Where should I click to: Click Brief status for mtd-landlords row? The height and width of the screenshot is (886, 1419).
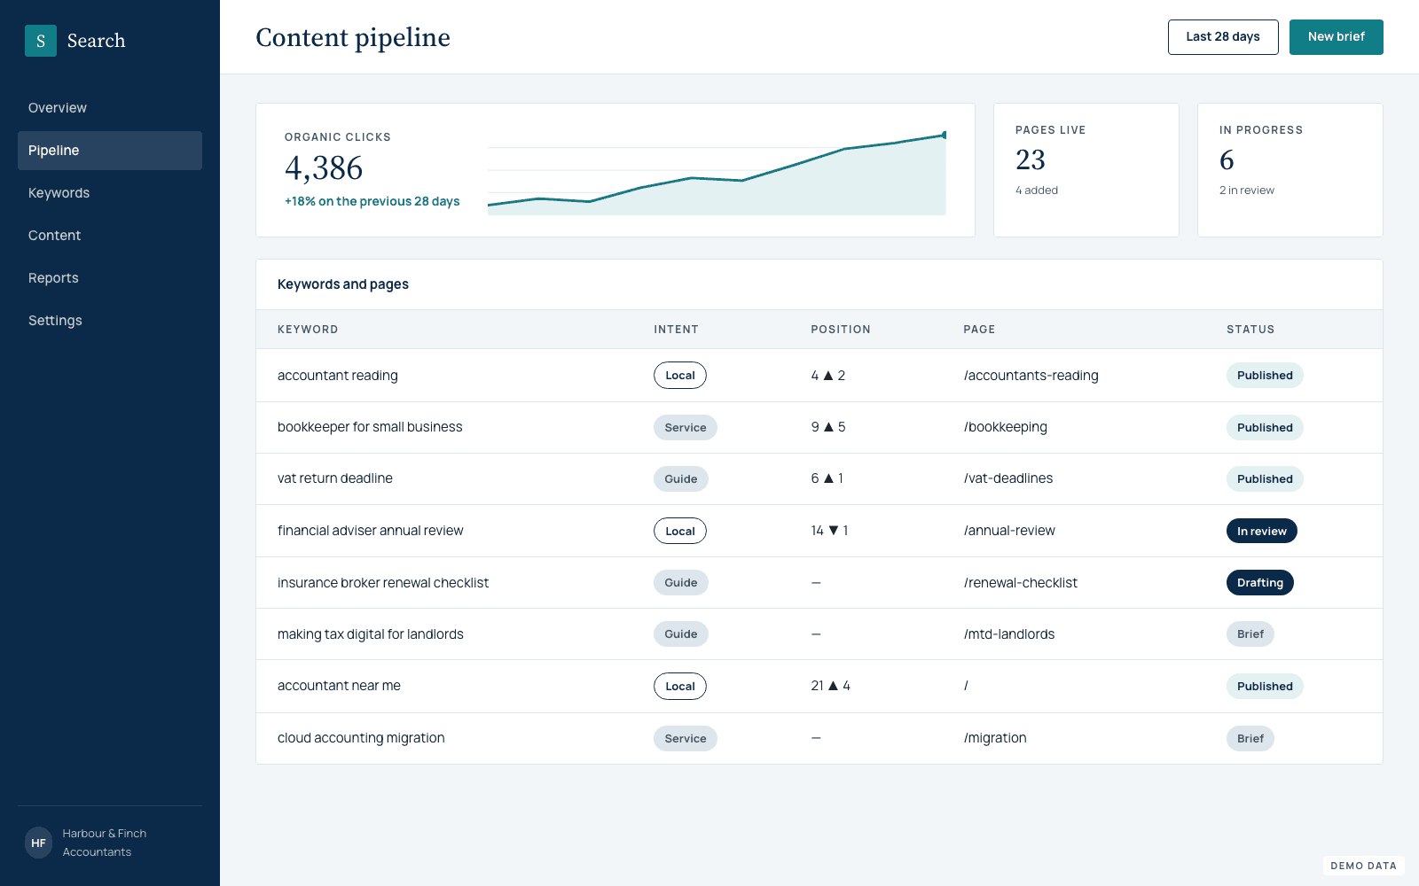tap(1250, 634)
